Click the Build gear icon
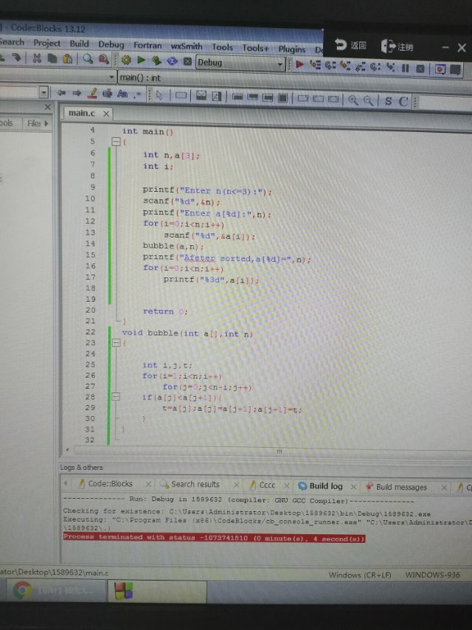Viewport: 472px width, 630px height. (126, 60)
